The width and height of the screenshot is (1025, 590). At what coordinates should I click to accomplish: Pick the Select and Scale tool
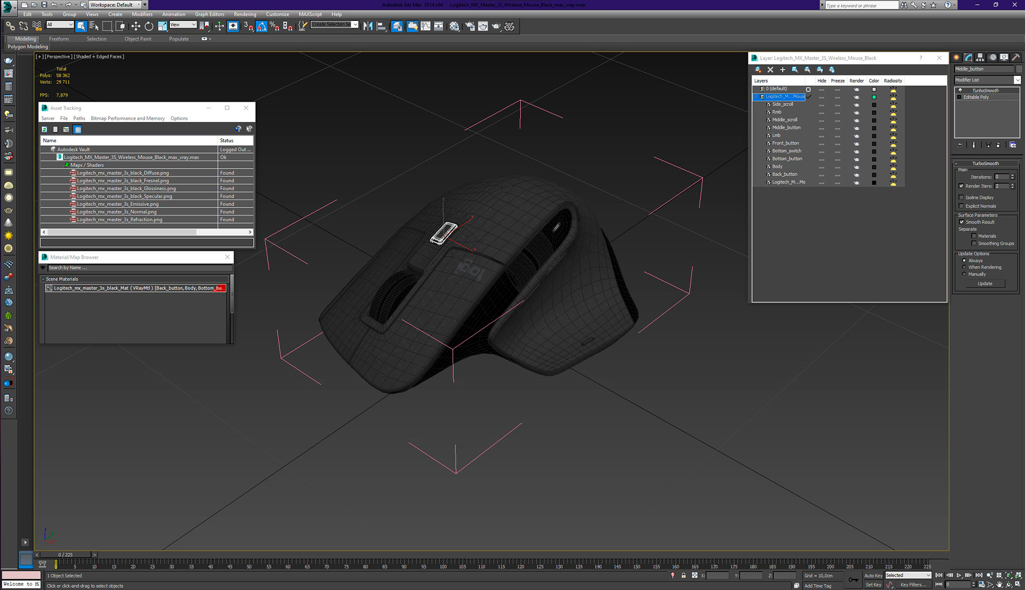tap(162, 26)
